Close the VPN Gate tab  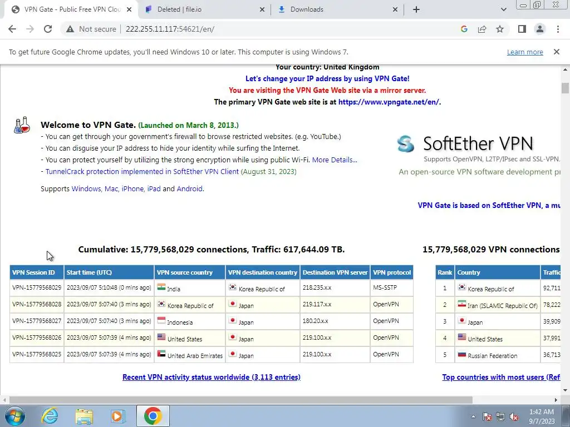[129, 9]
